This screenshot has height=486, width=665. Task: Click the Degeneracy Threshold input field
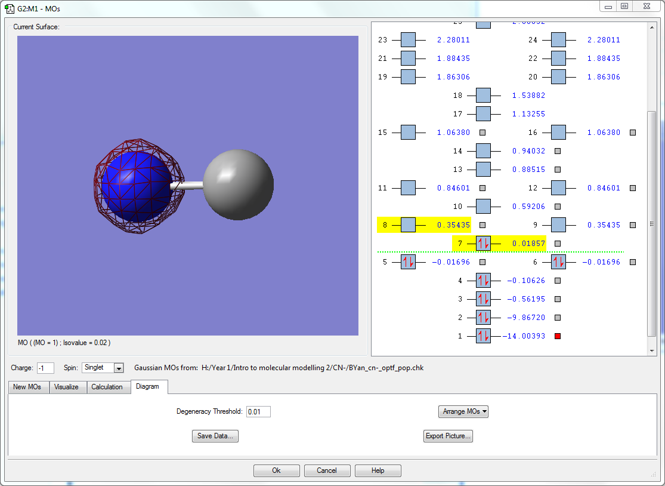coord(258,411)
